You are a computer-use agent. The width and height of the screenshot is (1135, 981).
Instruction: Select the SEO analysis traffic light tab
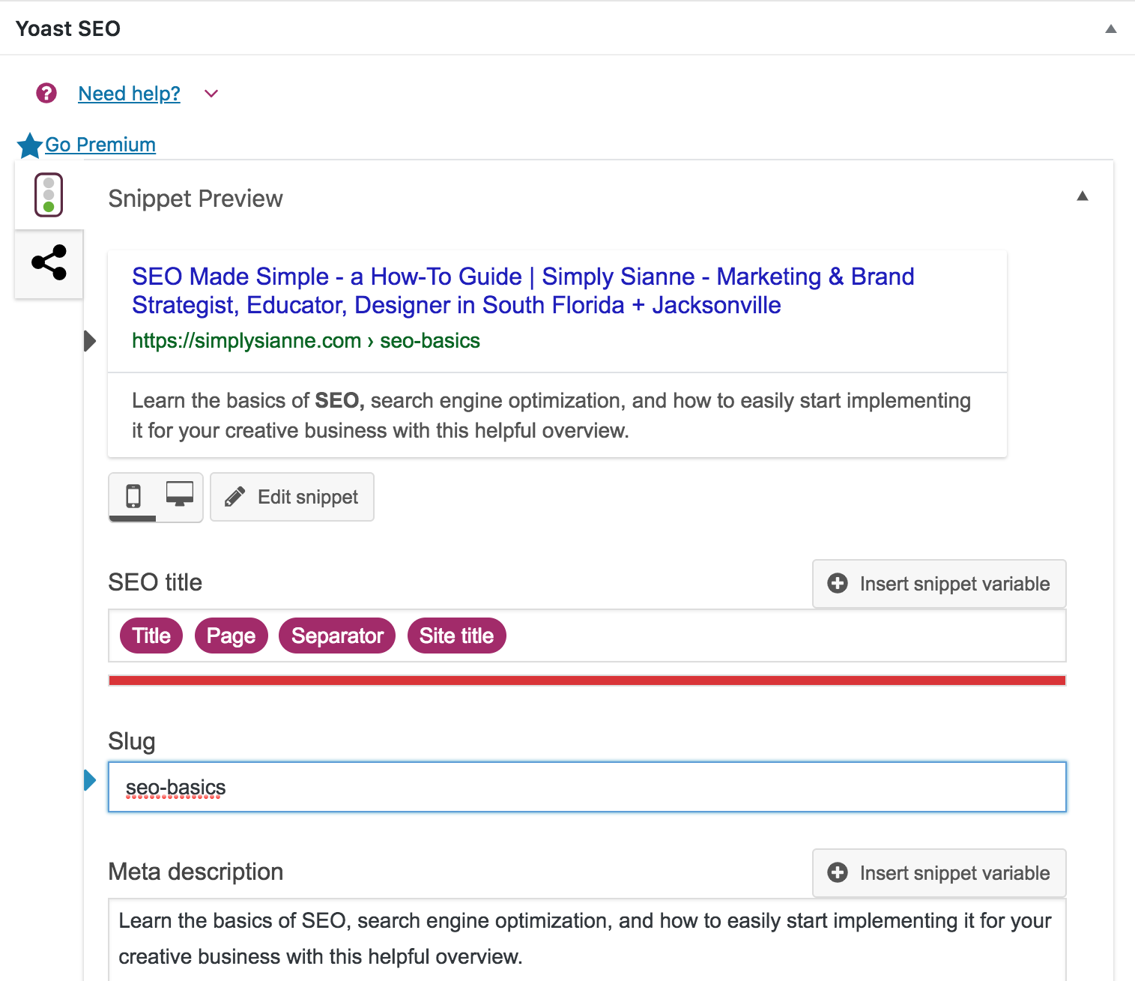point(48,194)
